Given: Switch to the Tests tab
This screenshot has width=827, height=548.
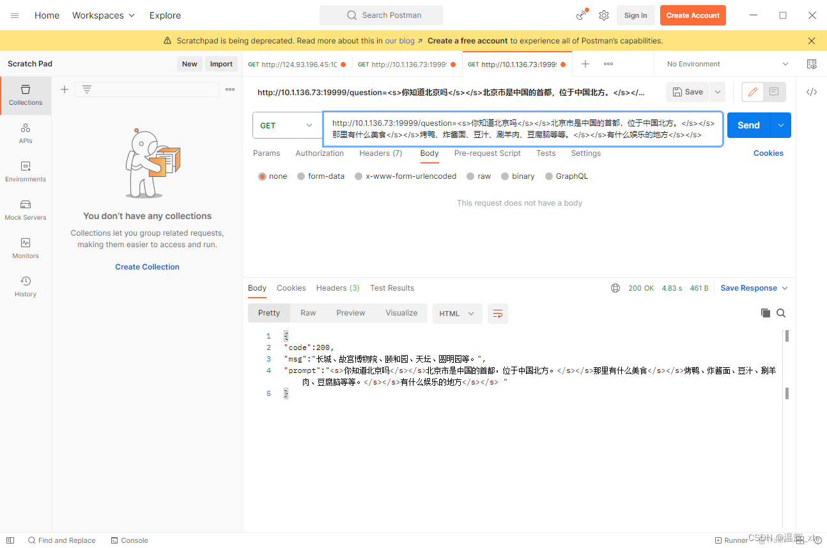Looking at the screenshot, I should coord(546,153).
